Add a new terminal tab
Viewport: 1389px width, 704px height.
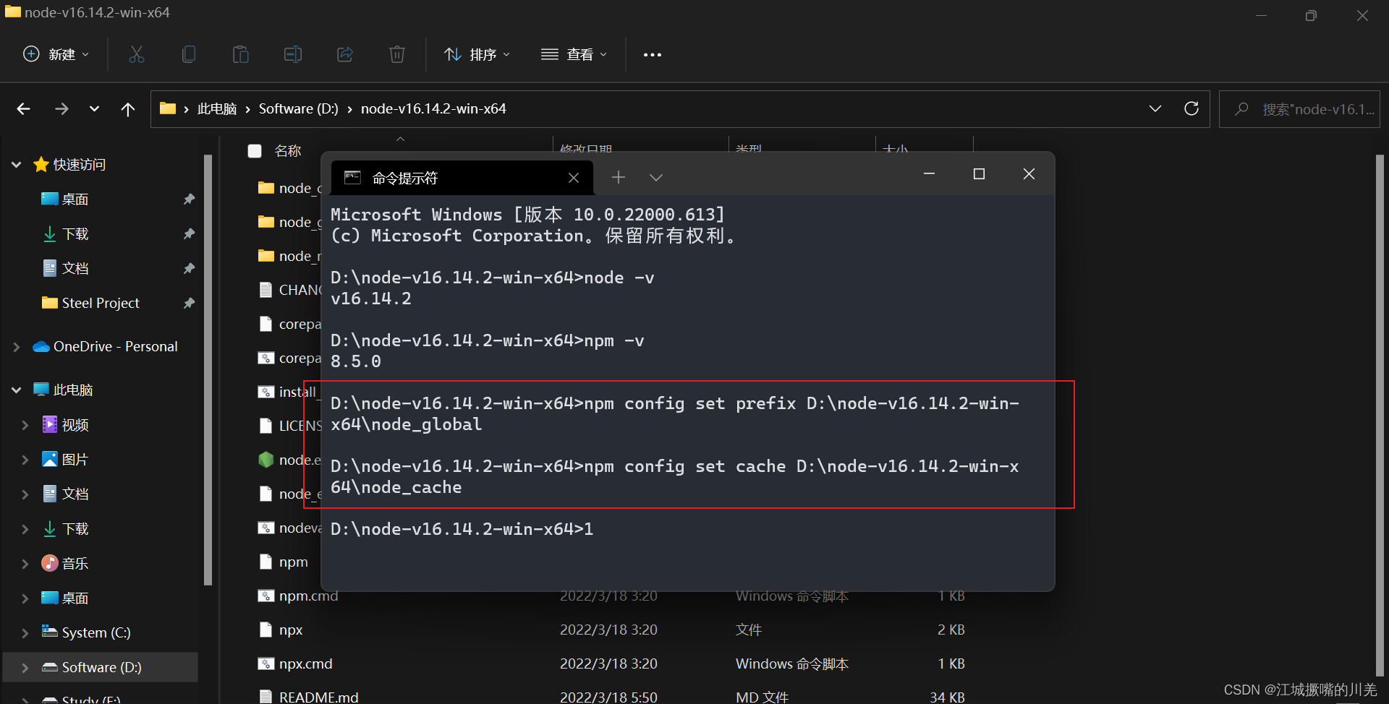618,178
